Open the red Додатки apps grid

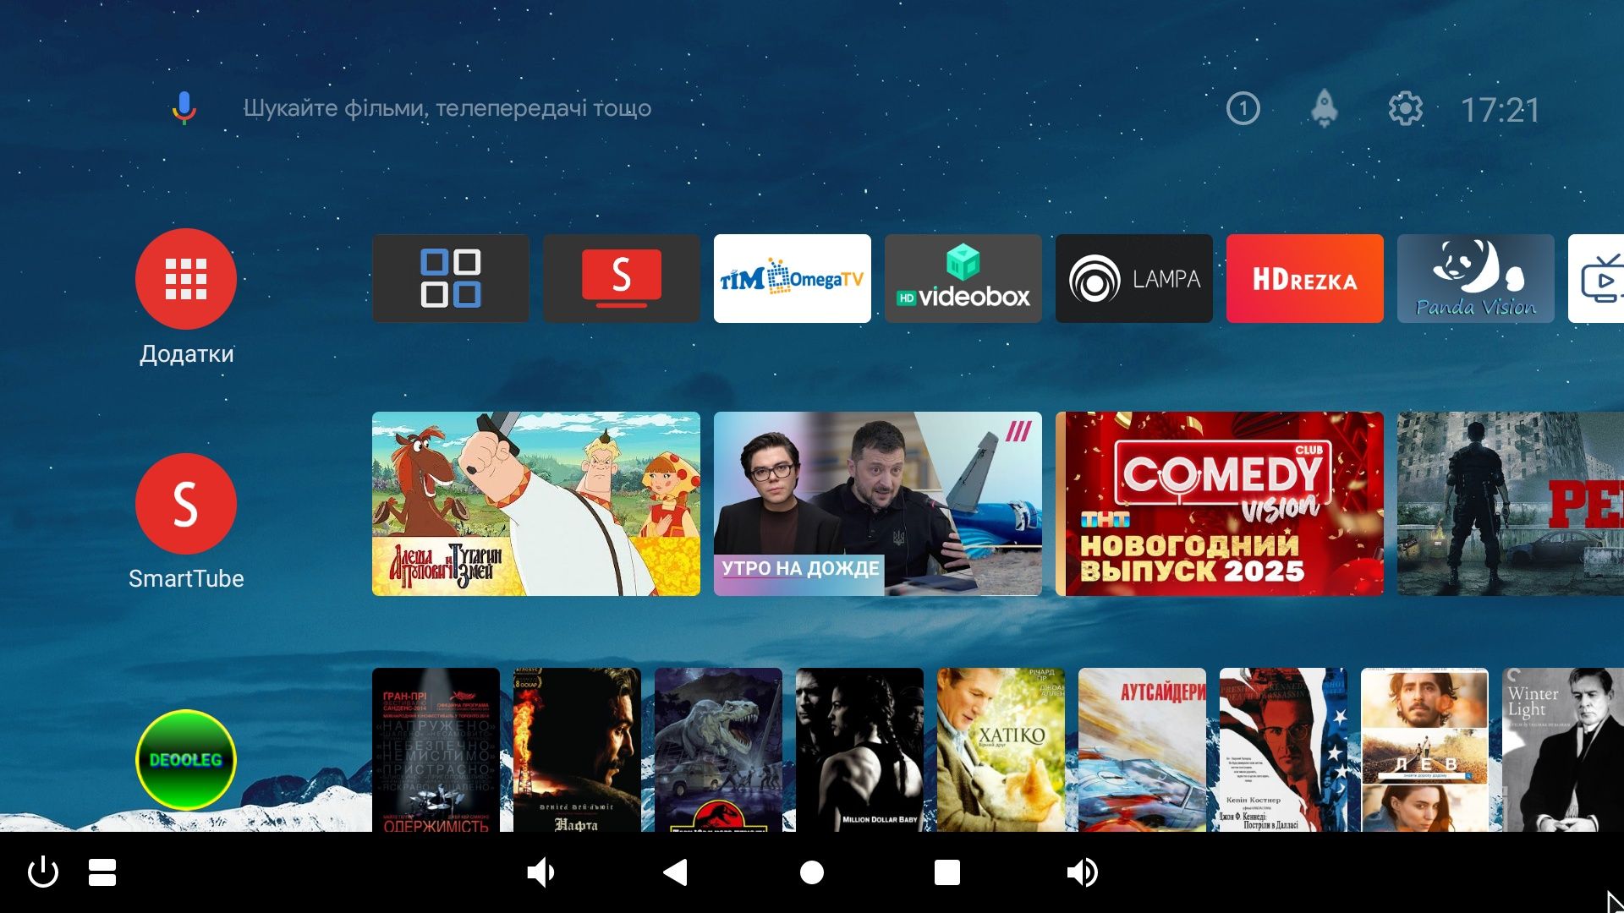click(x=186, y=279)
